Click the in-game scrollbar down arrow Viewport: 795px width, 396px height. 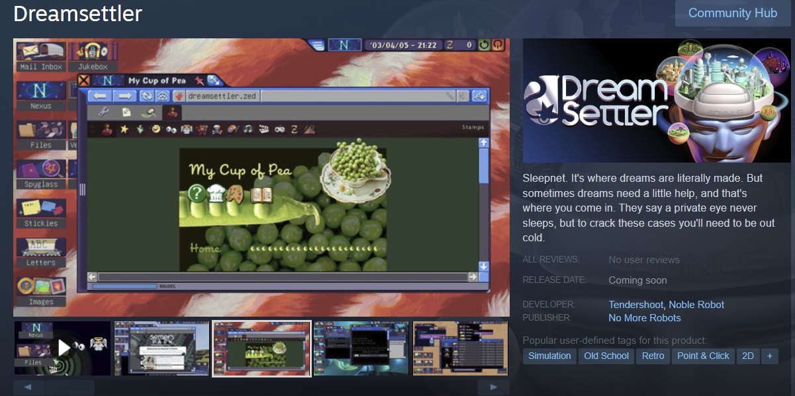tap(483, 266)
